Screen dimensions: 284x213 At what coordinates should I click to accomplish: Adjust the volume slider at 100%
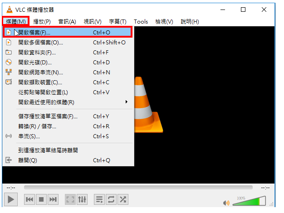click(249, 201)
